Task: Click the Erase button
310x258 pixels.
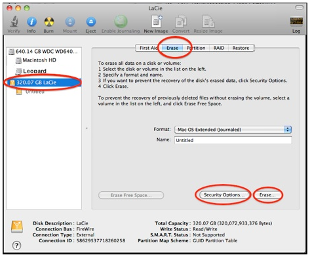Action: [267, 195]
